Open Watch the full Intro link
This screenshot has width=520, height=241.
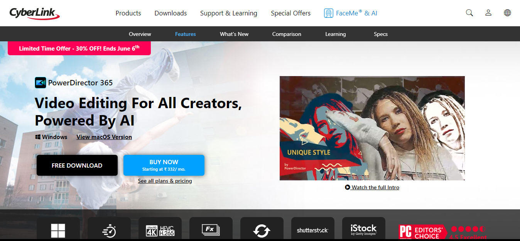click(375, 187)
